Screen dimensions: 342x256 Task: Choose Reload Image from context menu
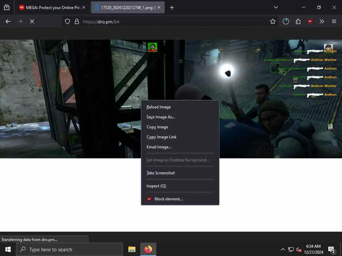[x=180, y=107]
